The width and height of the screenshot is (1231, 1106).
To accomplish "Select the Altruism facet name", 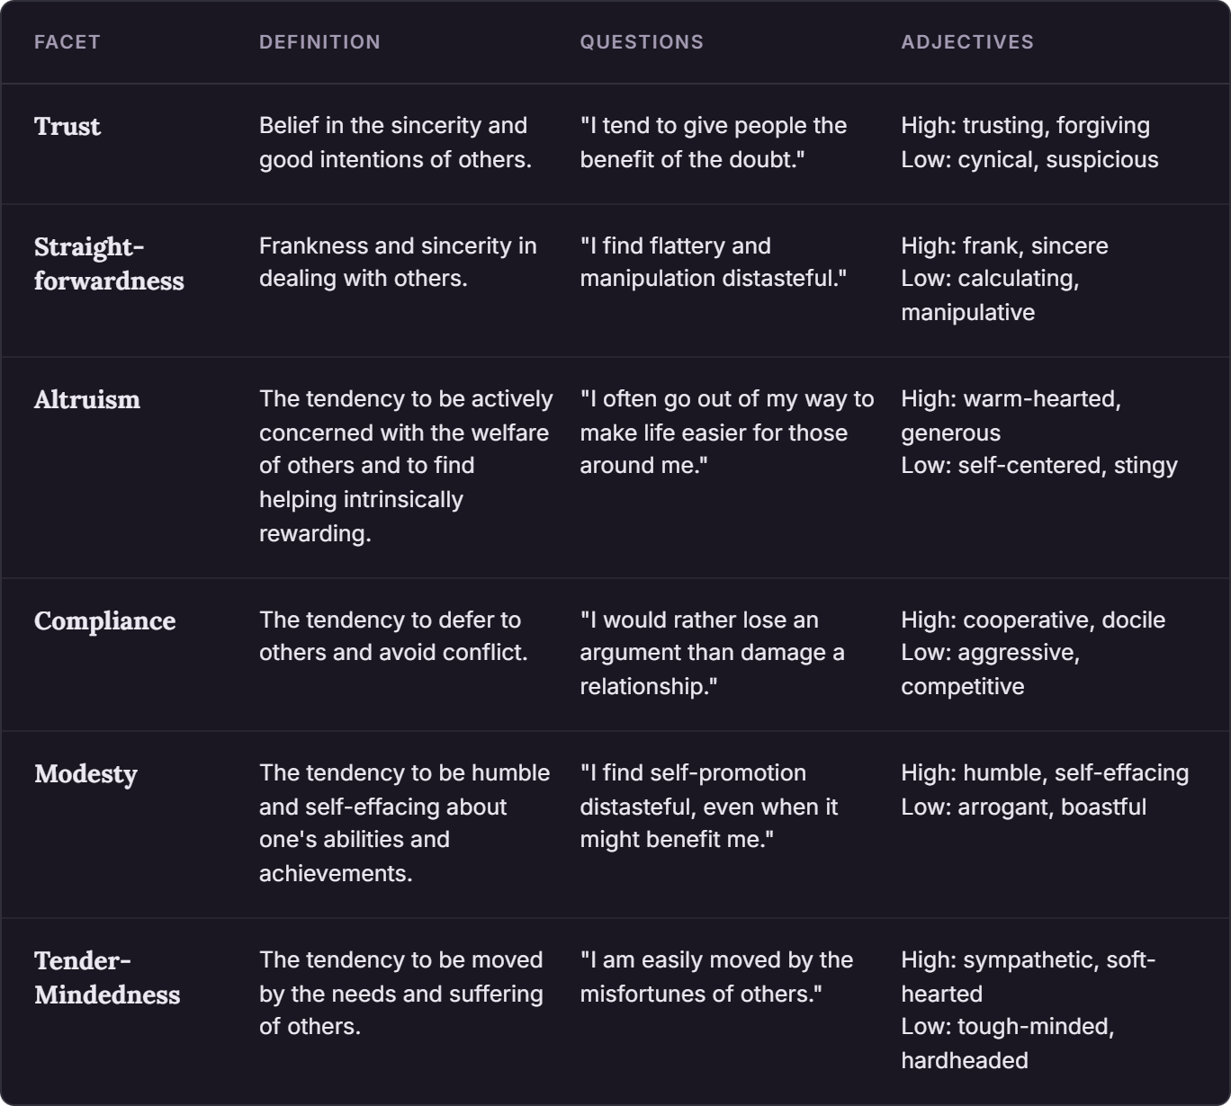I will 87,400.
